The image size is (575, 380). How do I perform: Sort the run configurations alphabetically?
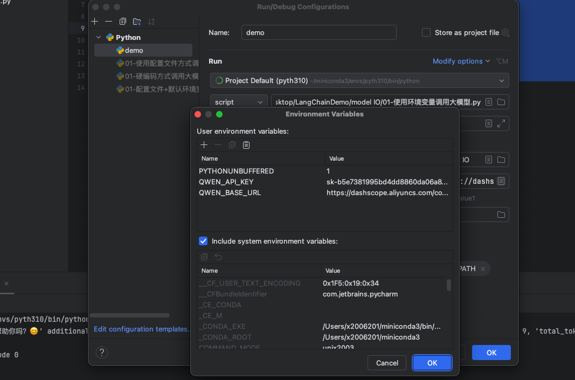[151, 22]
